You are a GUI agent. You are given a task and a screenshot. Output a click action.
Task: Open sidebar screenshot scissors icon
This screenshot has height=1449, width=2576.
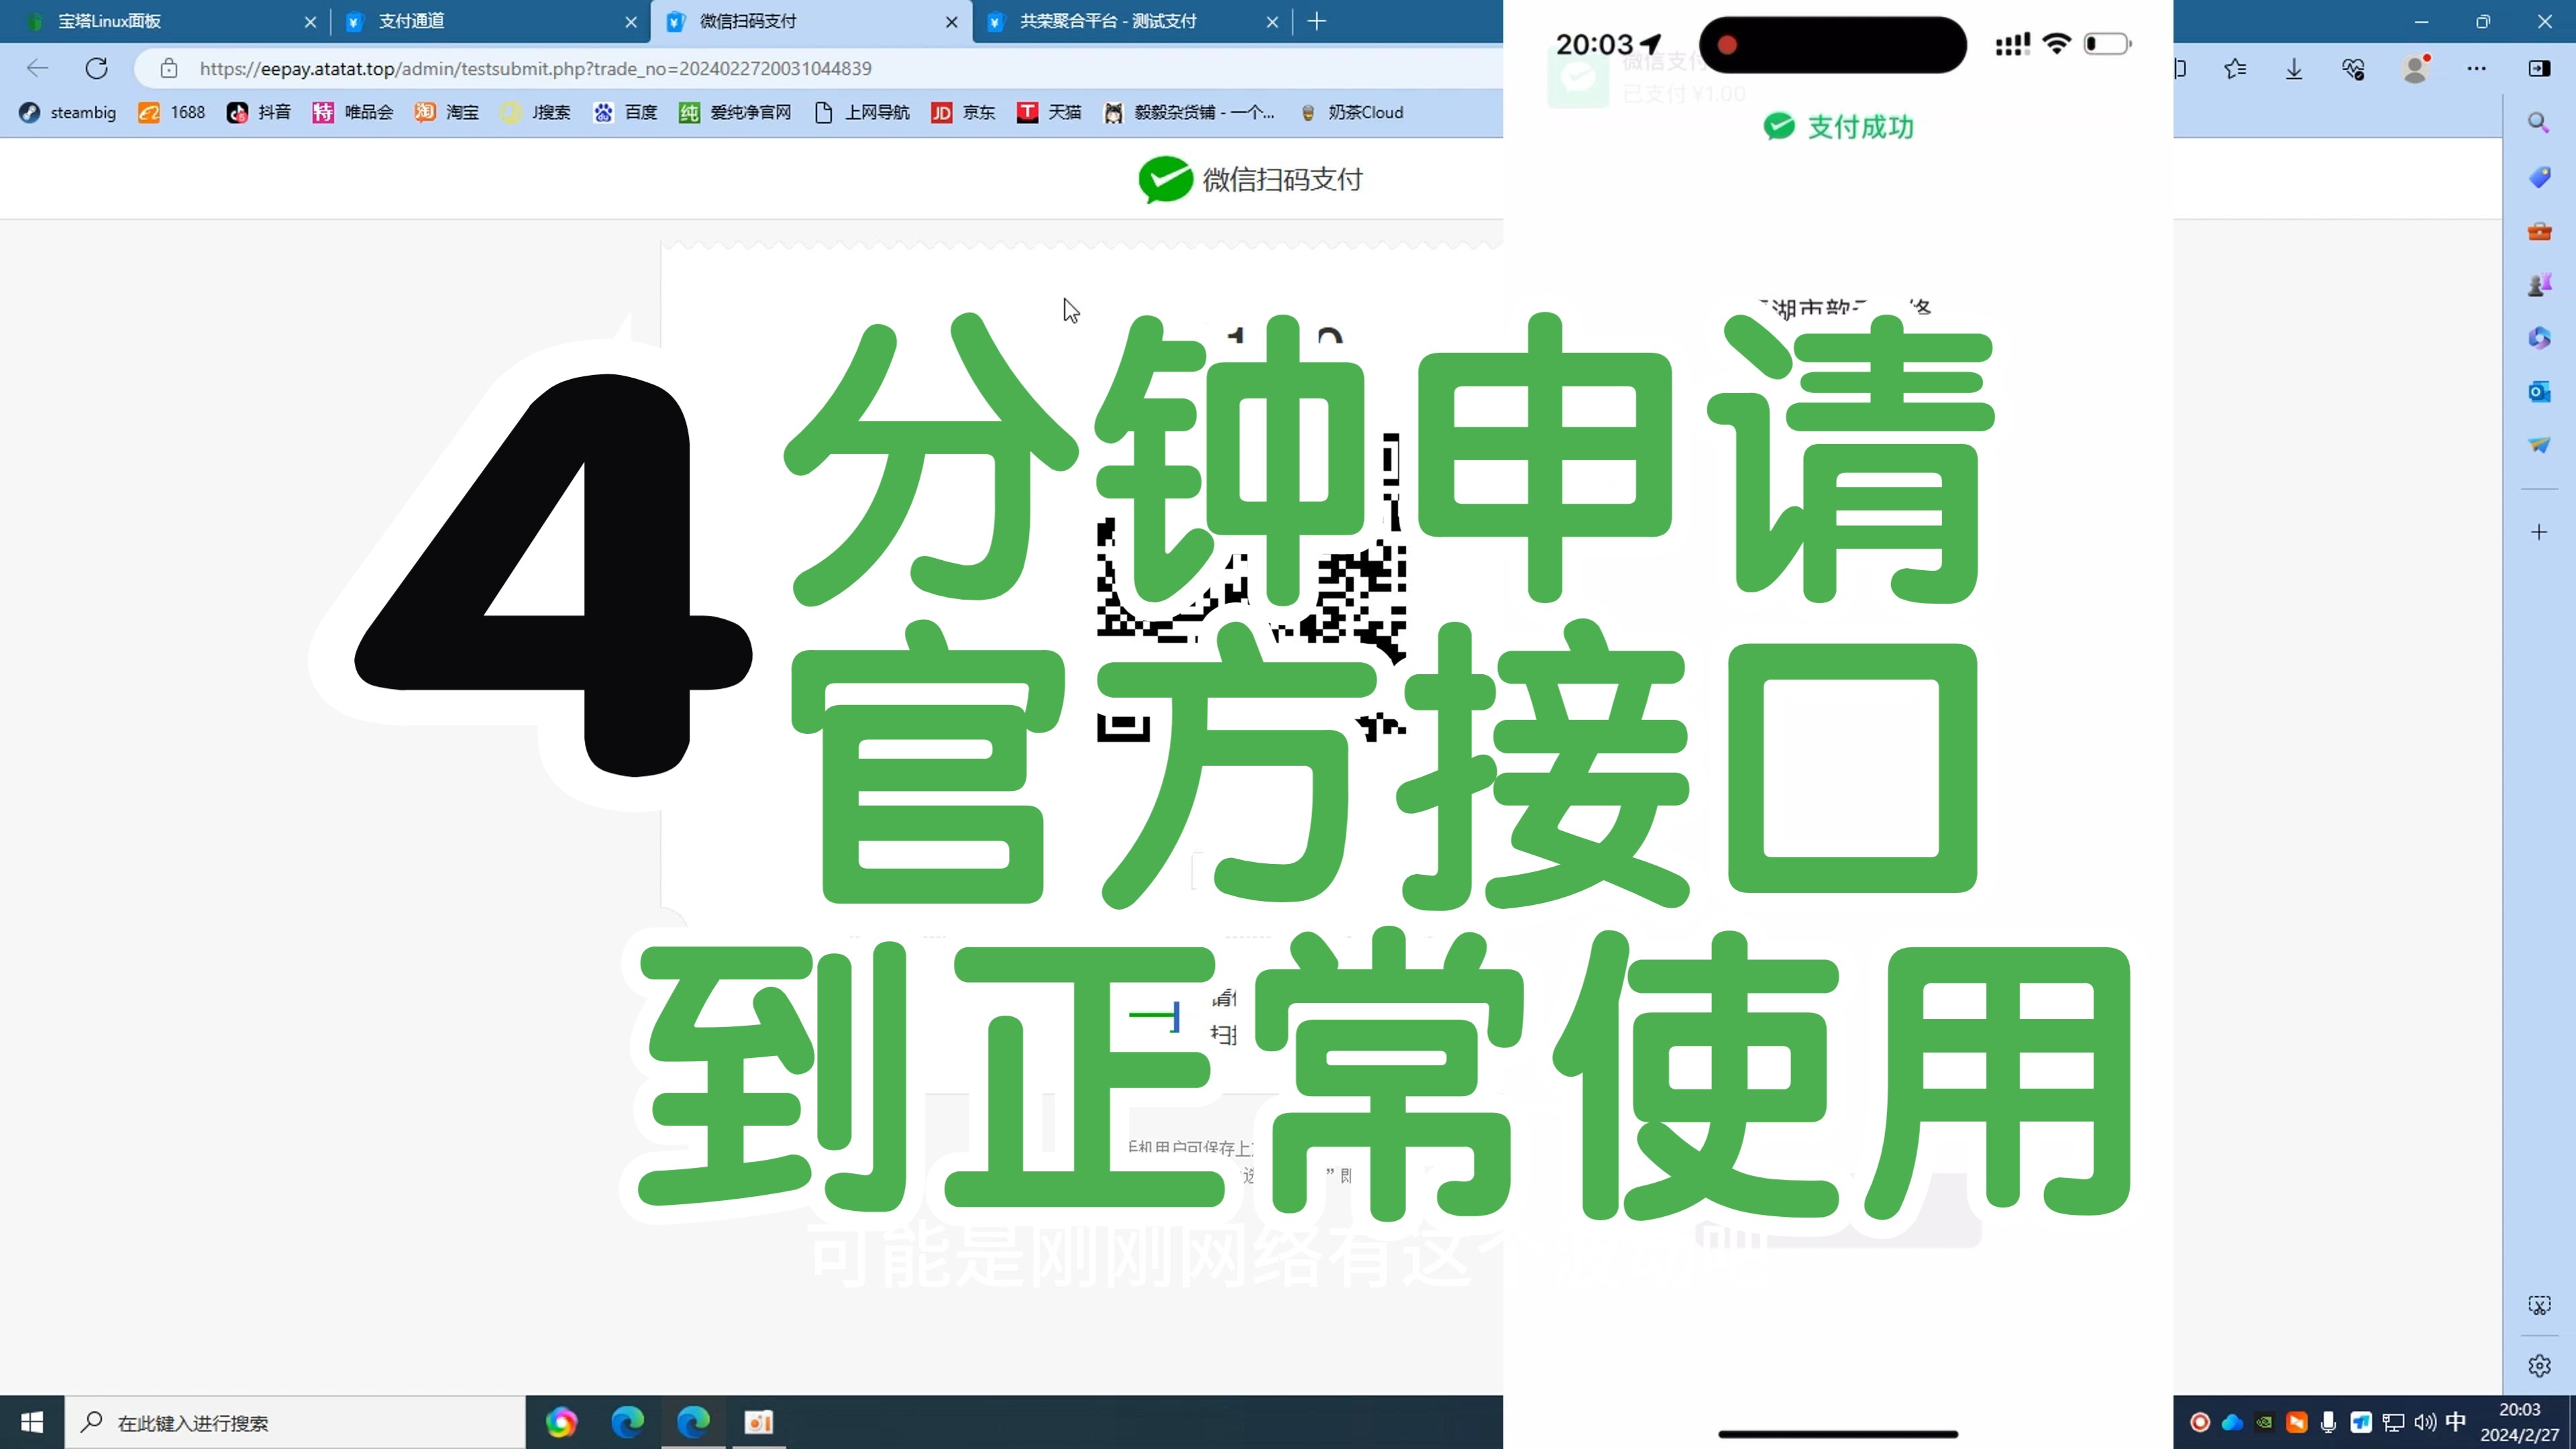2539,1305
